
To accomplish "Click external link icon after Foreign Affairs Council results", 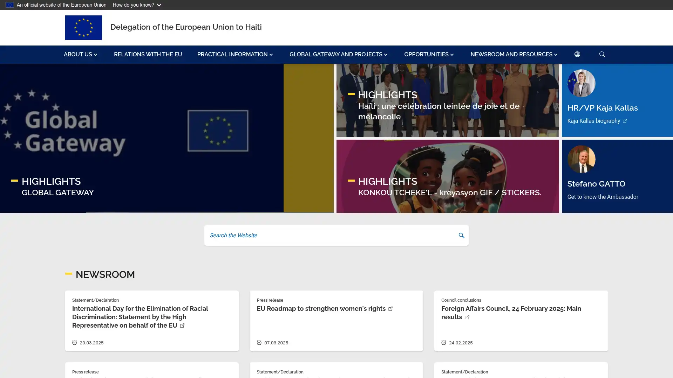I will pos(467,317).
